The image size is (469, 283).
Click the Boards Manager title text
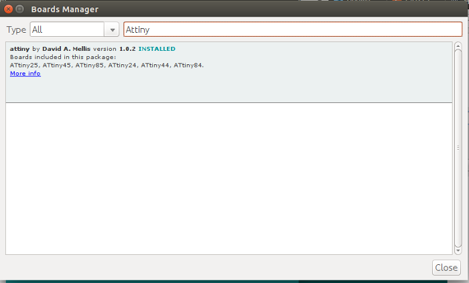point(64,9)
